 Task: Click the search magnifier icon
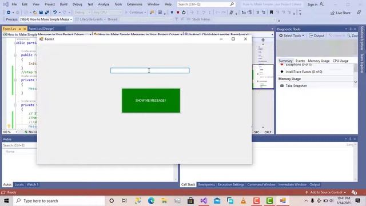232,4
